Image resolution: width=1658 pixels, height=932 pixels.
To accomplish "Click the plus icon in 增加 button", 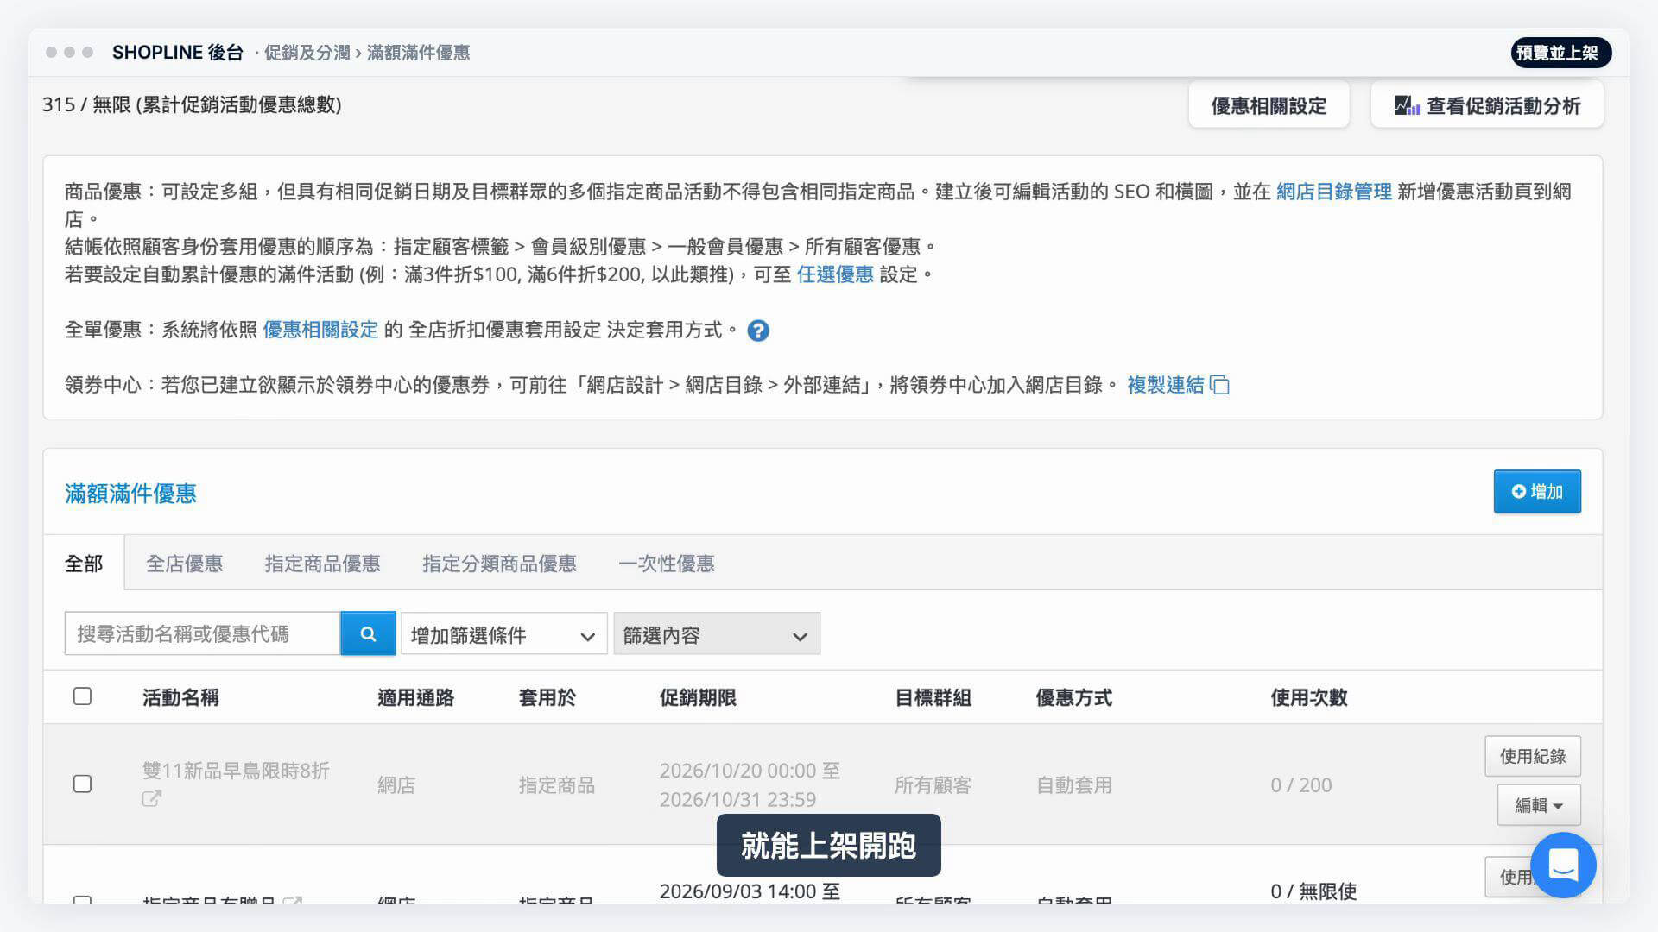I will pyautogui.click(x=1519, y=492).
